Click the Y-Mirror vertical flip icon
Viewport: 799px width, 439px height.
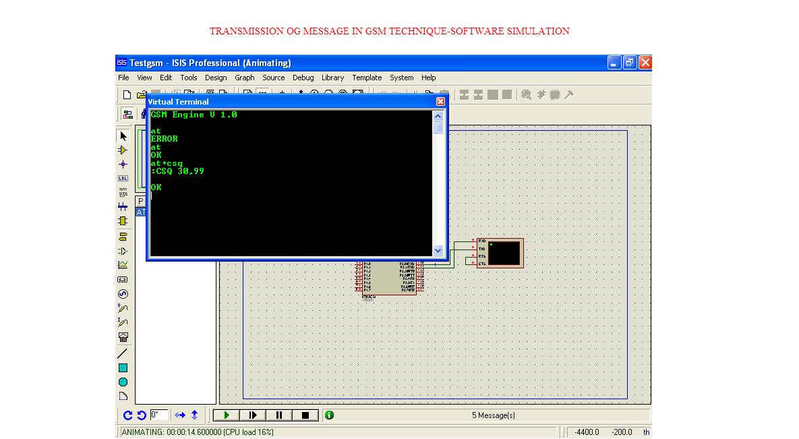194,415
